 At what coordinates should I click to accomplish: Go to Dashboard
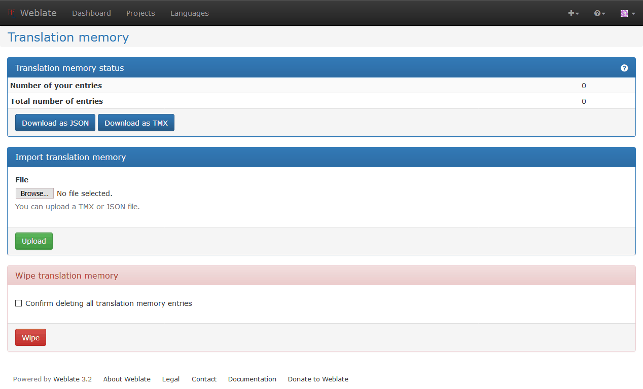pyautogui.click(x=91, y=13)
